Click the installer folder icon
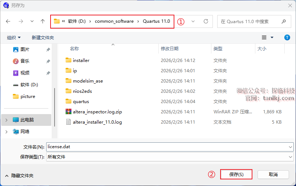The height and width of the screenshot is (186, 296). click(69, 60)
